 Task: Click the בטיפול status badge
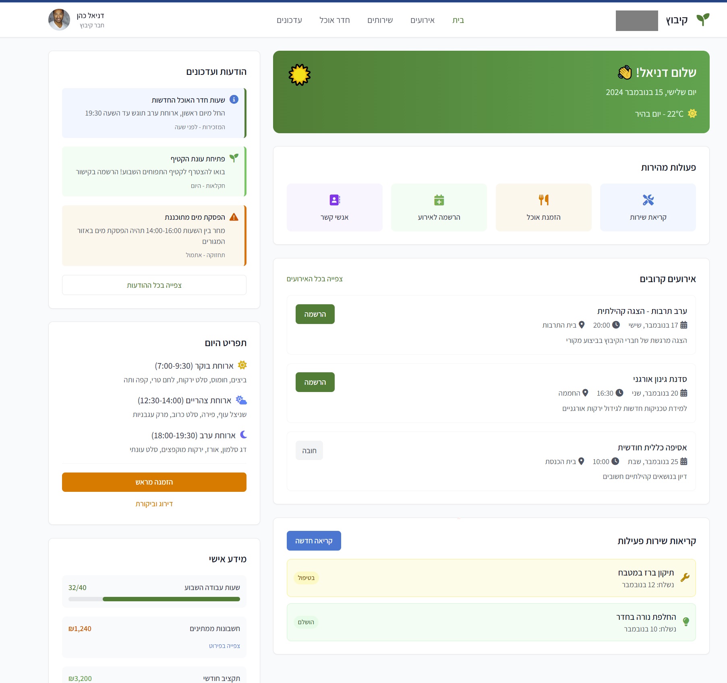click(306, 578)
